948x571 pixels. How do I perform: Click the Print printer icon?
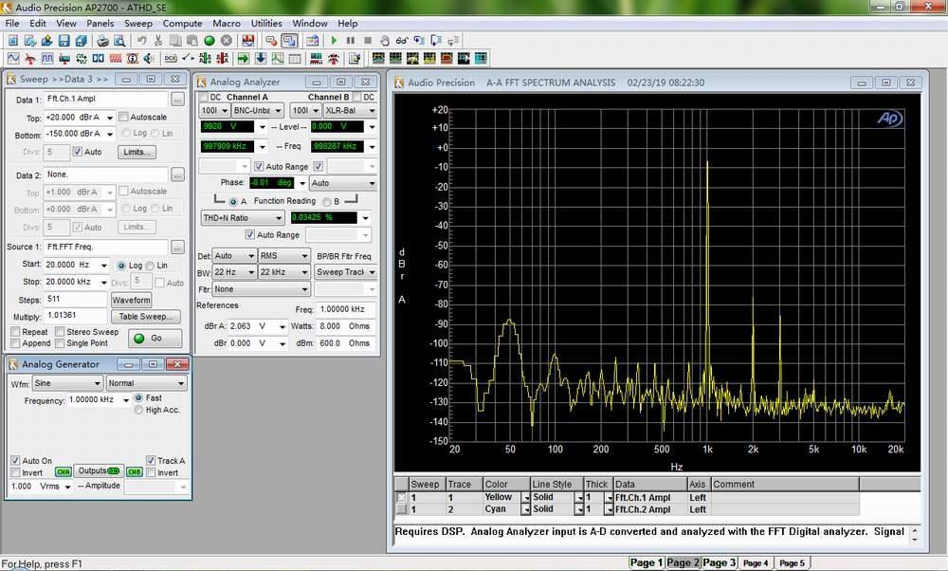click(x=102, y=41)
